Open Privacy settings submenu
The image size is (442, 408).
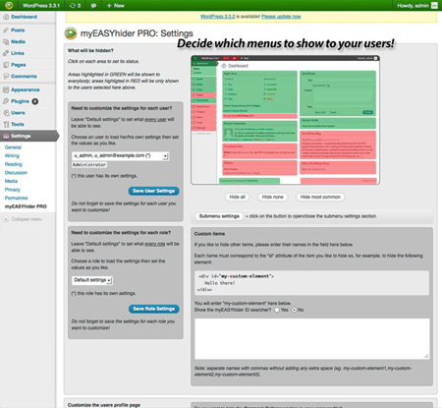[13, 190]
